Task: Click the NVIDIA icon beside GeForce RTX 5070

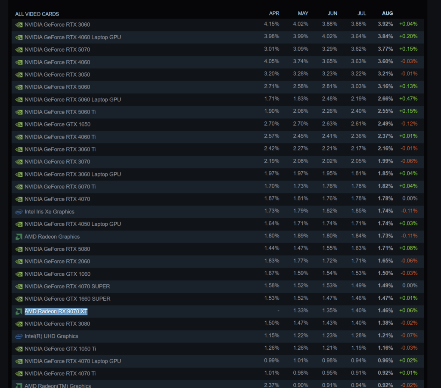Action: [19, 50]
